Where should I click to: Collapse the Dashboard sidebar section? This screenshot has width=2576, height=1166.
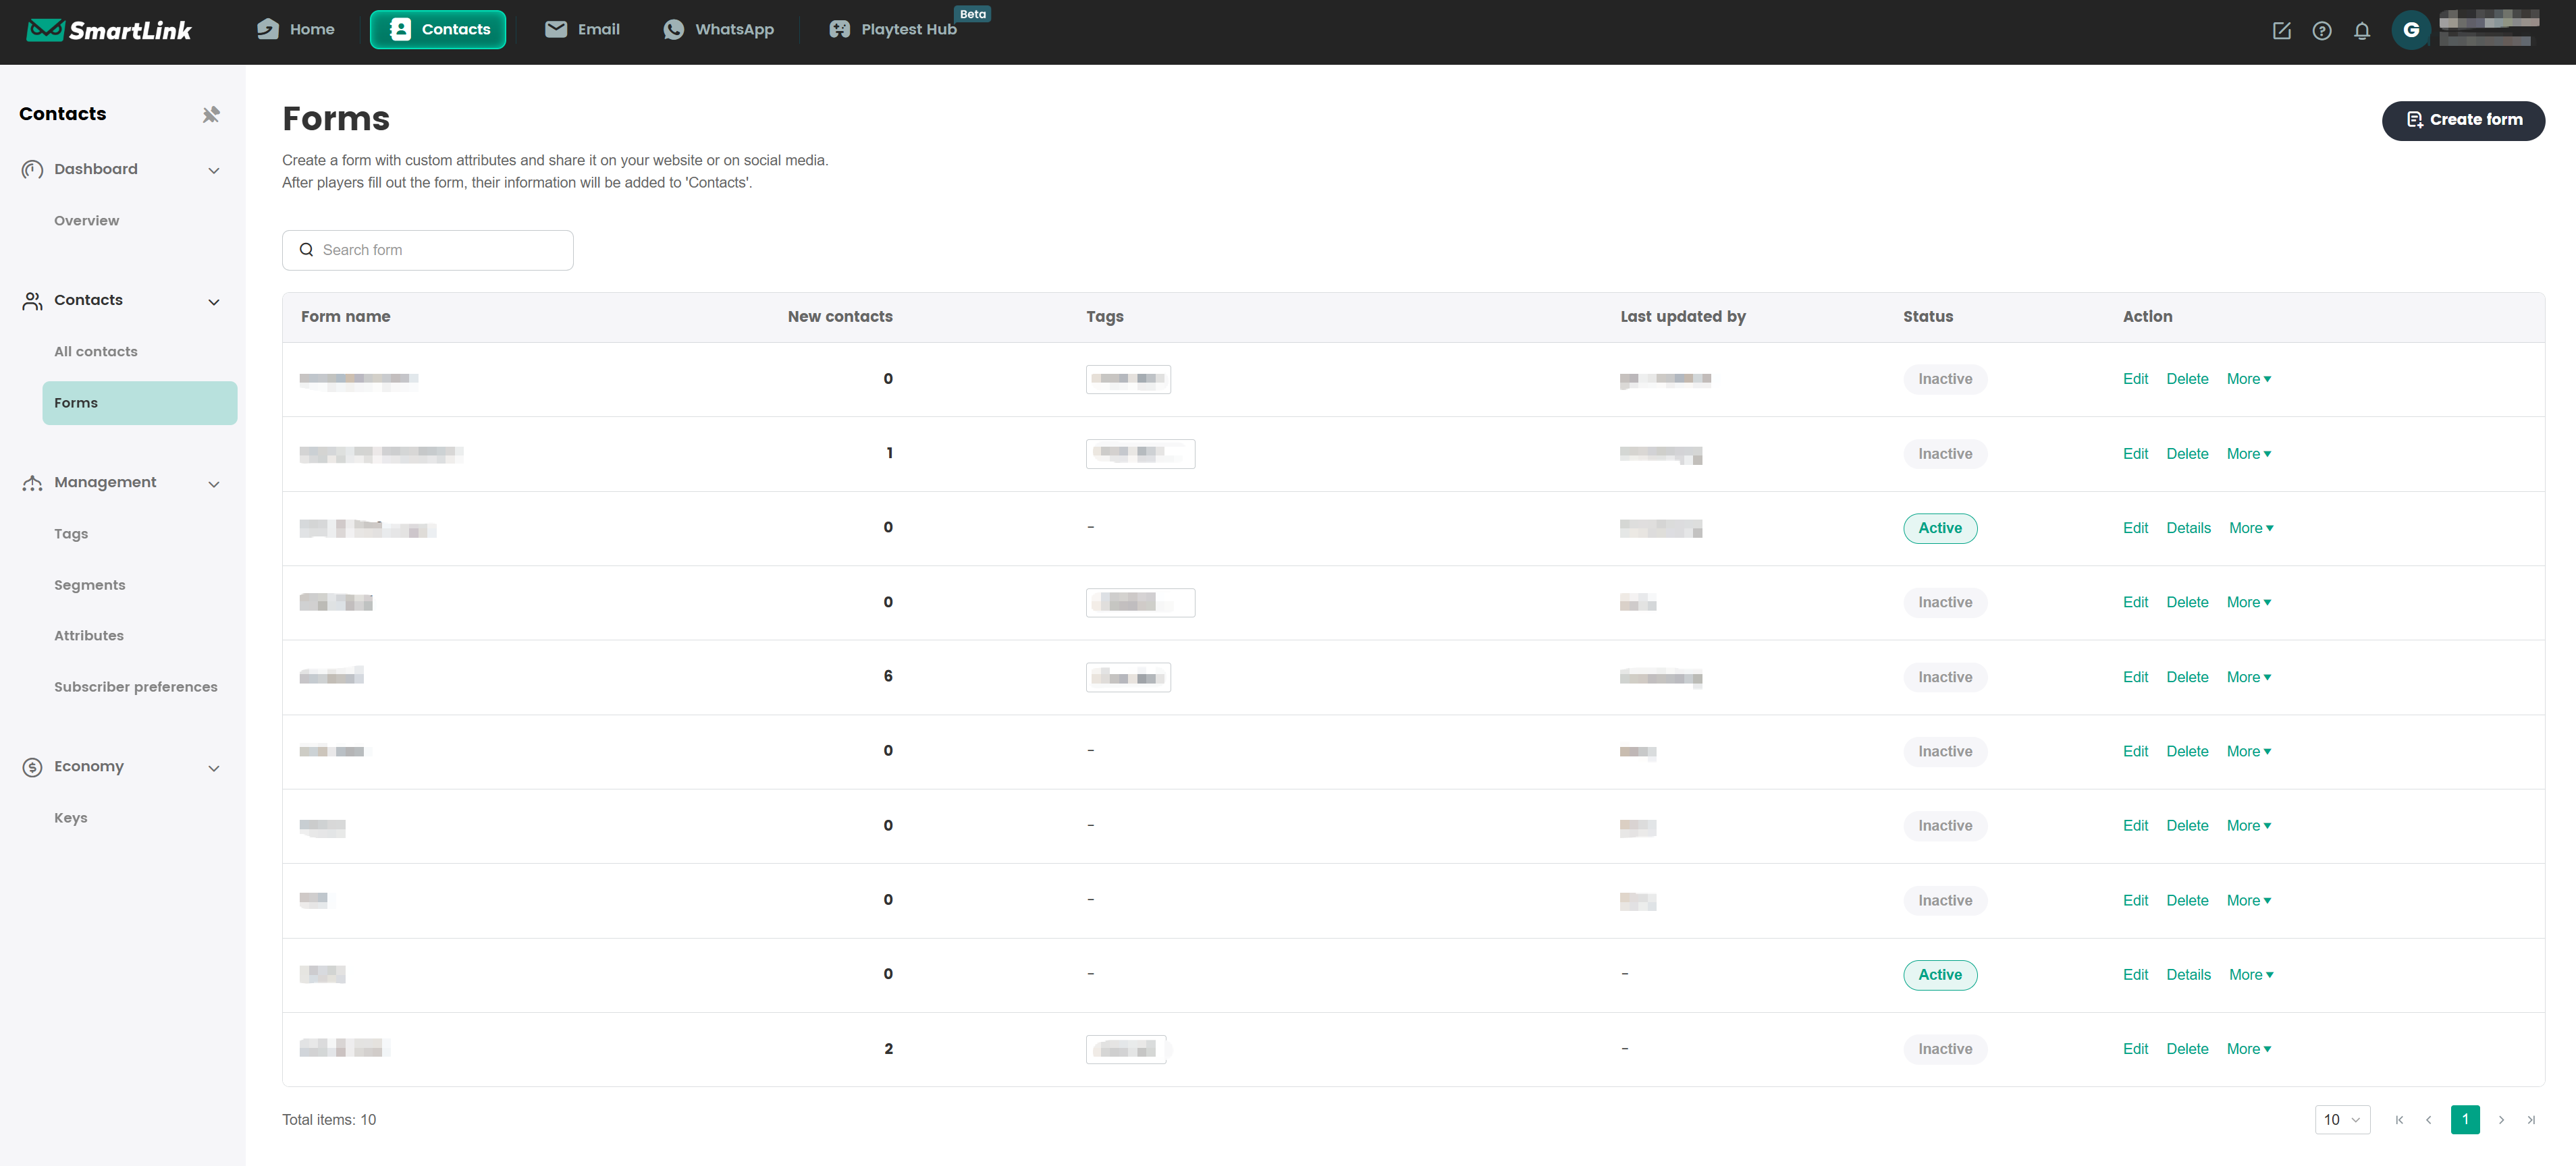(213, 170)
